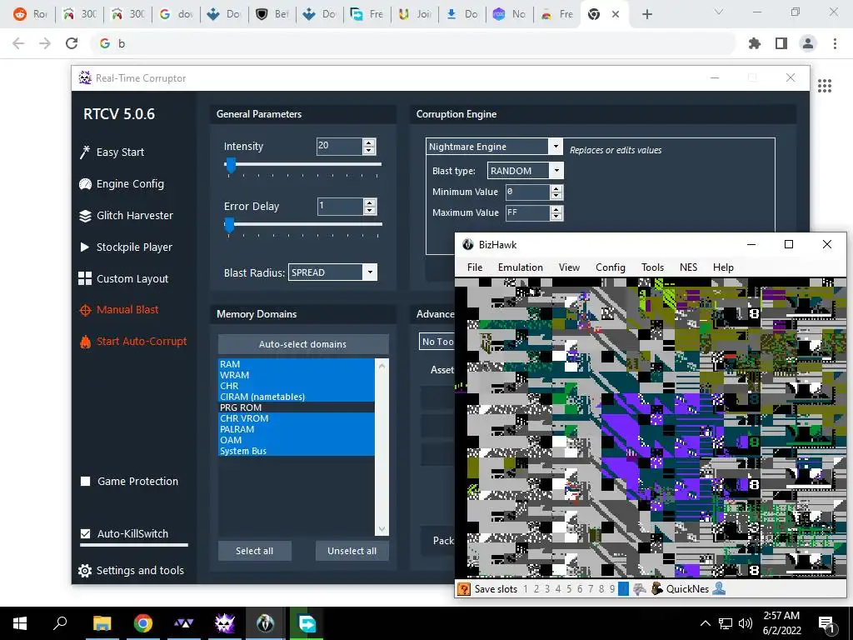Screen dimensions: 853x640
Task: Open BizHawk View menu
Action: tap(569, 267)
